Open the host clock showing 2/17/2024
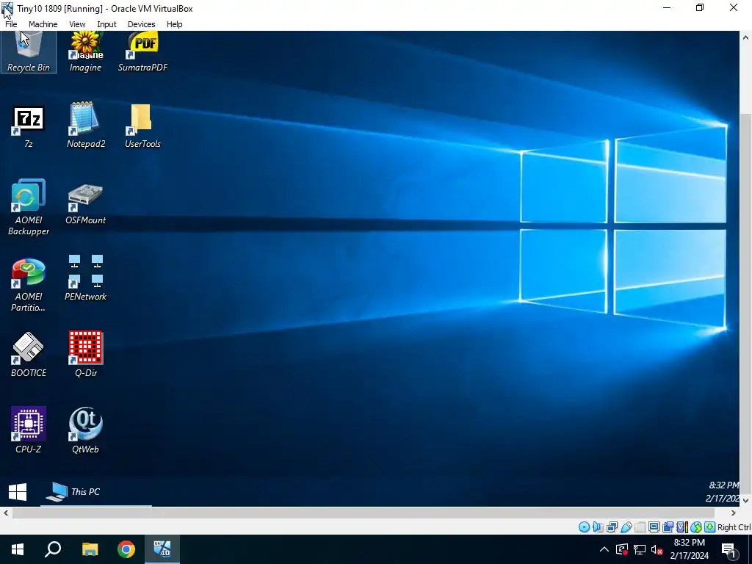This screenshot has height=564, width=752. pos(689,549)
